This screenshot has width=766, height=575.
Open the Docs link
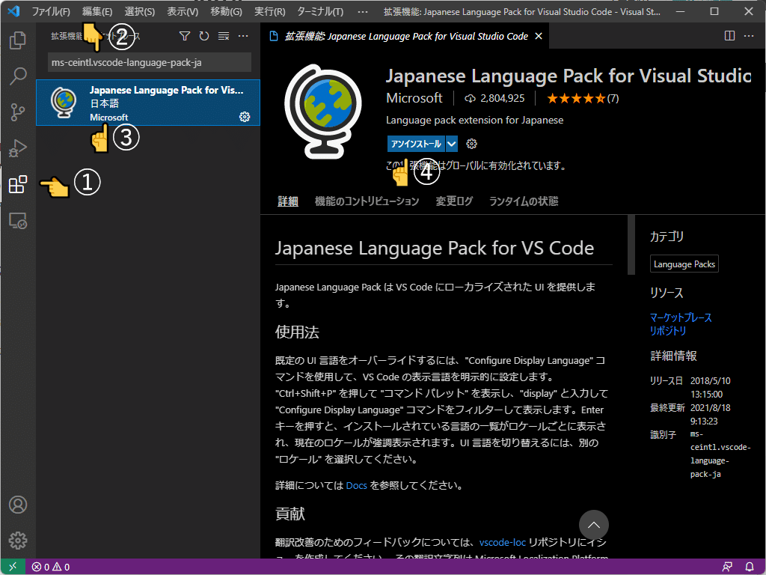coord(356,485)
